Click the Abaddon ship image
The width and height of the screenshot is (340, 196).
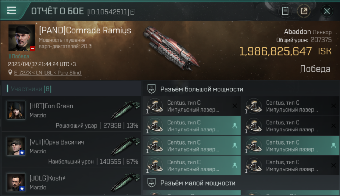coord(171,48)
